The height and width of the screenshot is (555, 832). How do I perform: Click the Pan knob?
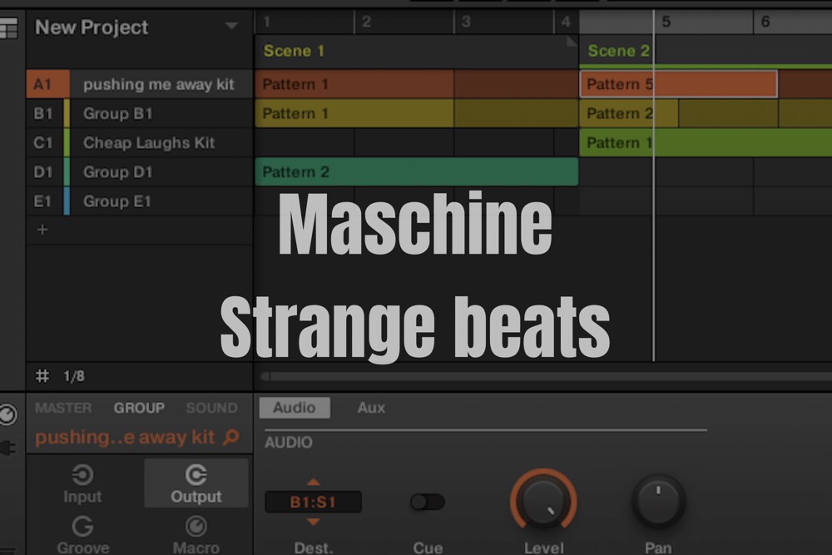coord(658,501)
